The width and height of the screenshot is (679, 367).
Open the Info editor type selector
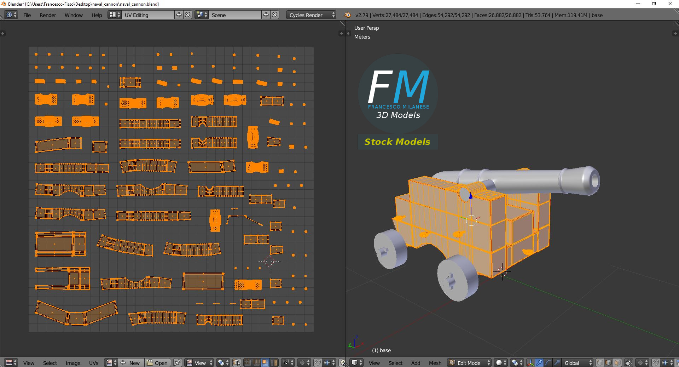(11, 15)
